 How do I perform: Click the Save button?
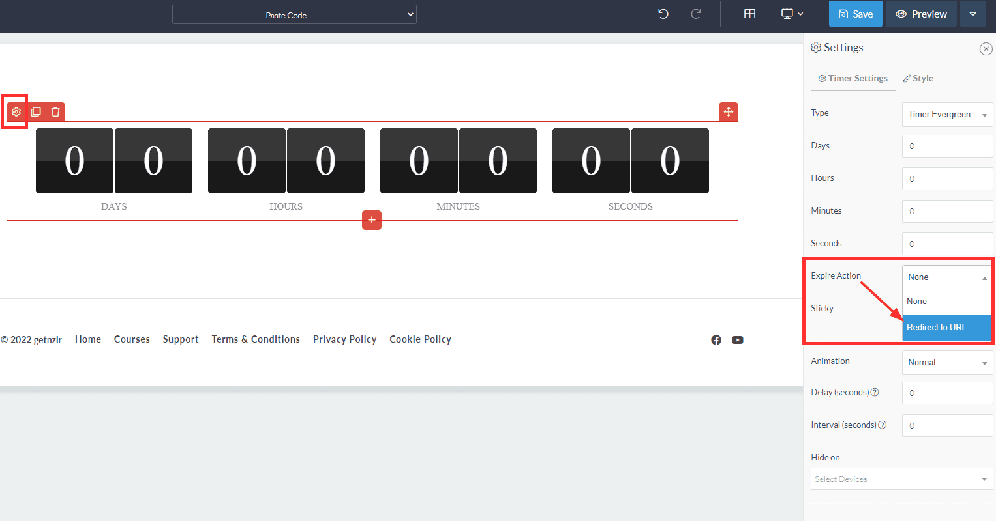click(x=855, y=13)
